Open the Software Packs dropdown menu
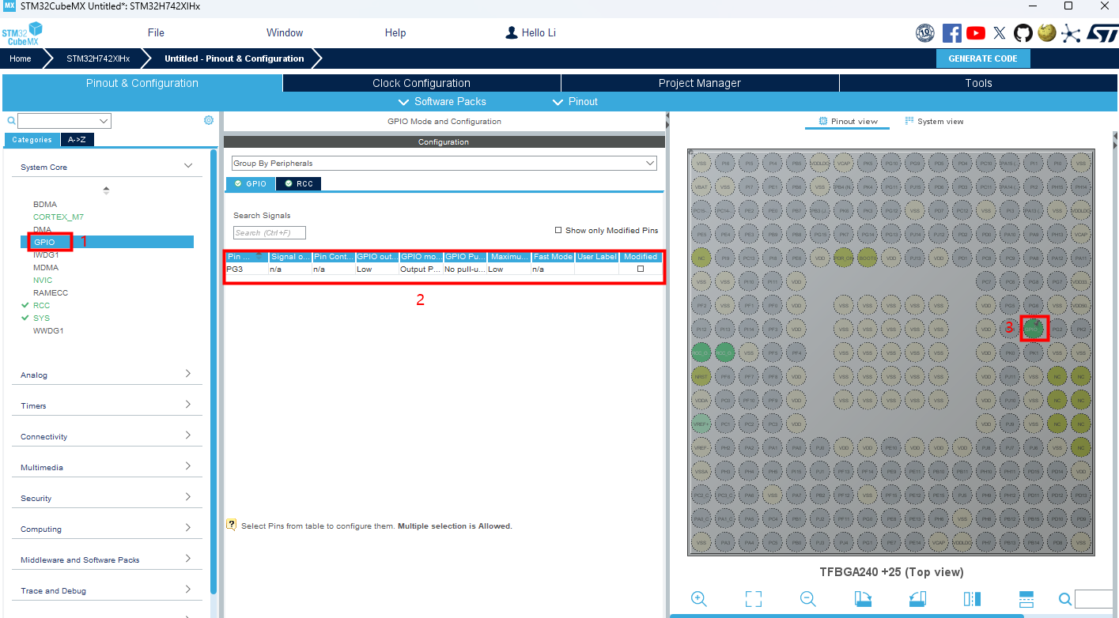The height and width of the screenshot is (618, 1119). click(442, 101)
